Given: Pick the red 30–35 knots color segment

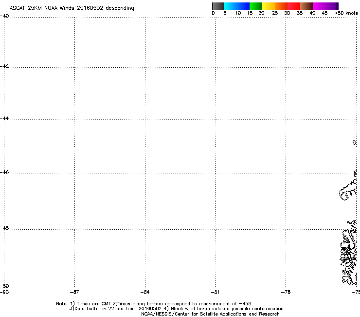Looking at the screenshot, I should [x=294, y=6].
